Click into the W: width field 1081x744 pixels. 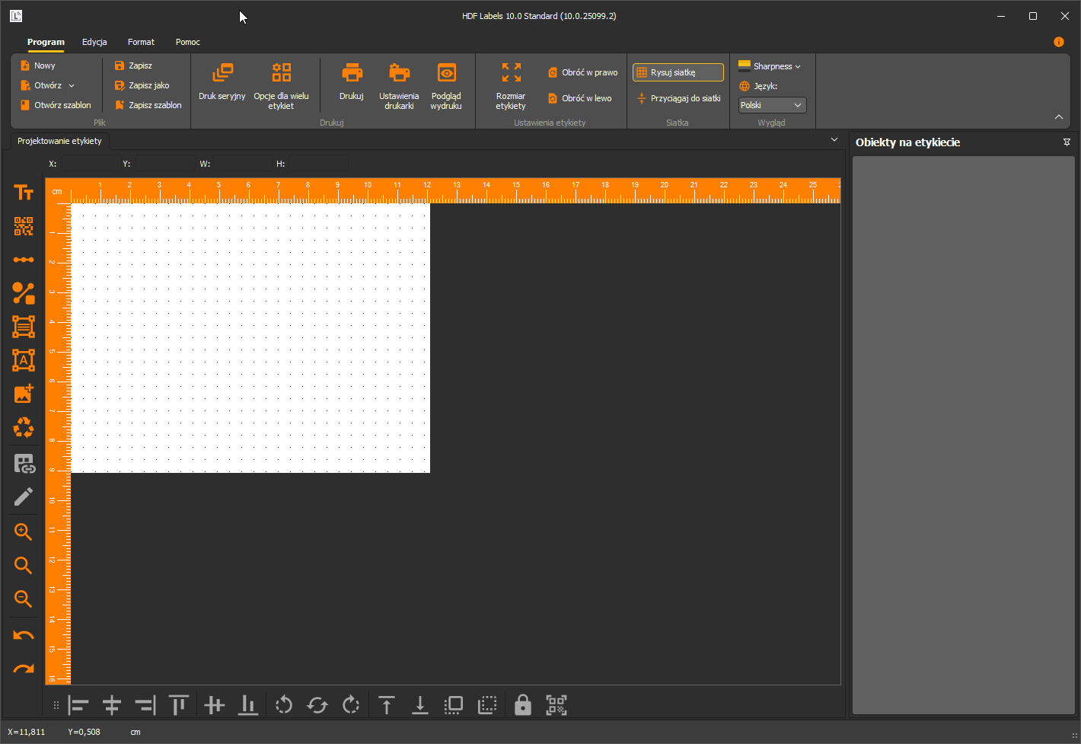click(242, 164)
